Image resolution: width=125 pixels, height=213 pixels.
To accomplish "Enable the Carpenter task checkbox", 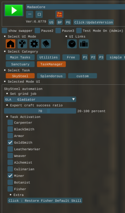I will coord(10,122).
